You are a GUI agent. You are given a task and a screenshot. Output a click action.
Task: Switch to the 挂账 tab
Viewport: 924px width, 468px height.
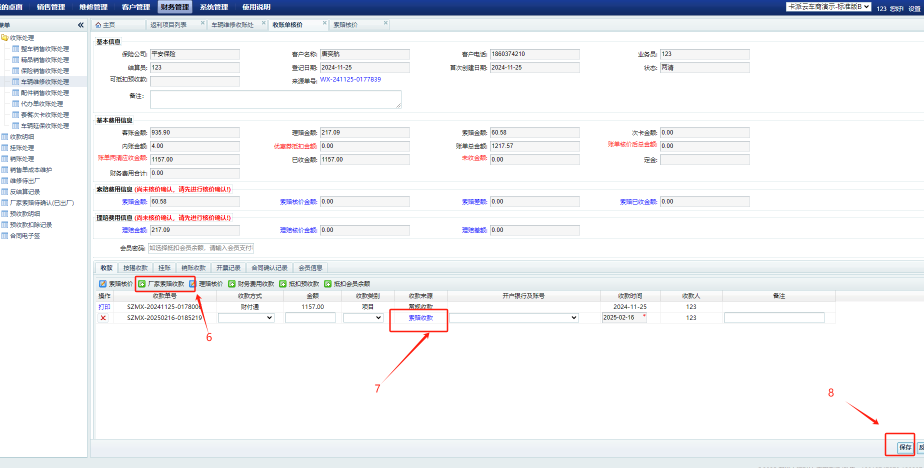click(x=164, y=268)
